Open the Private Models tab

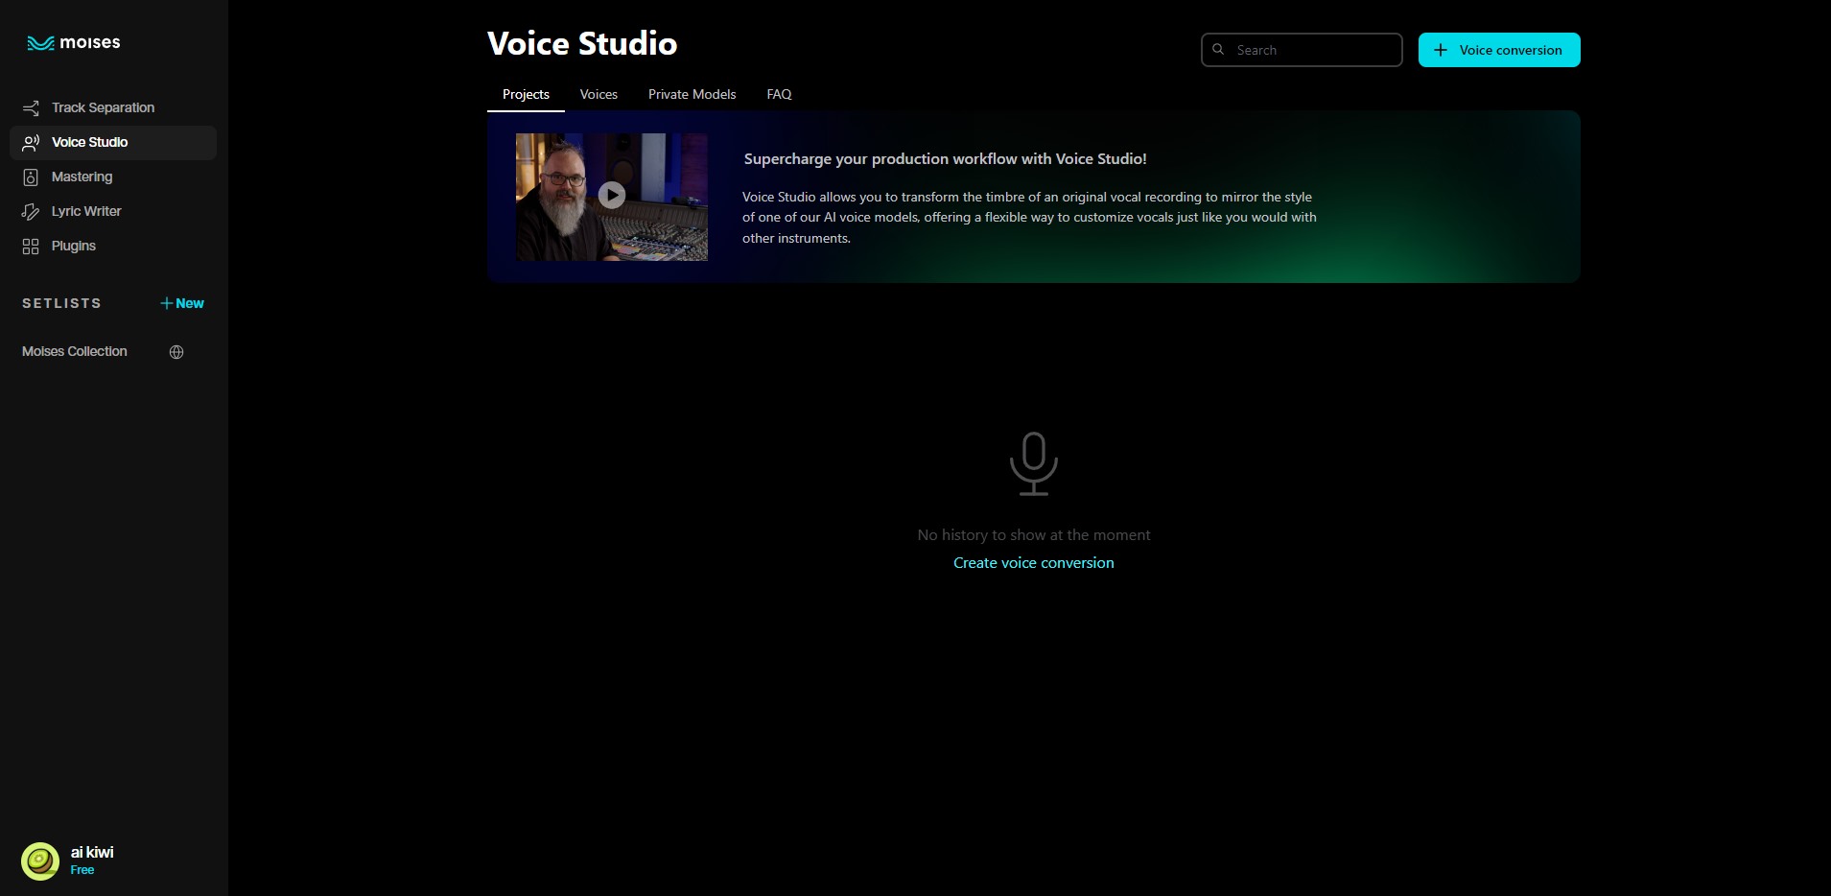point(692,94)
